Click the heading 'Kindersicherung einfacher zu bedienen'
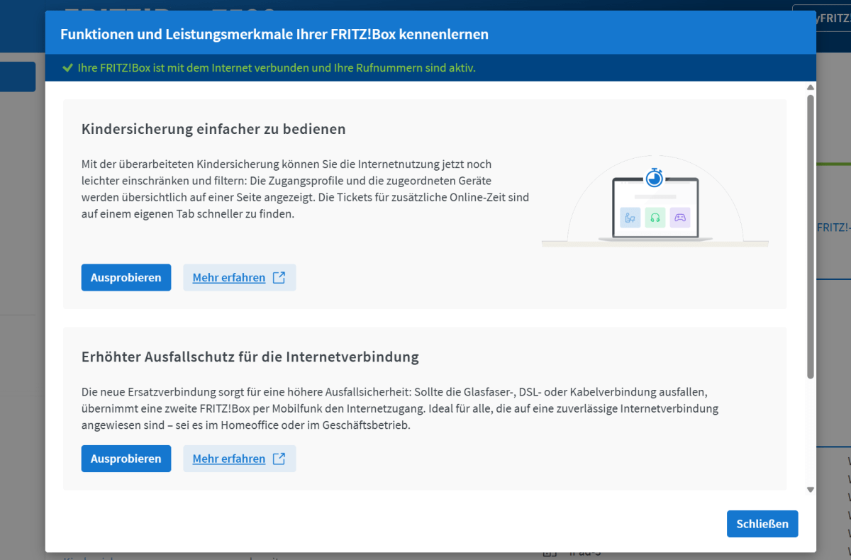Image resolution: width=851 pixels, height=560 pixels. [213, 129]
